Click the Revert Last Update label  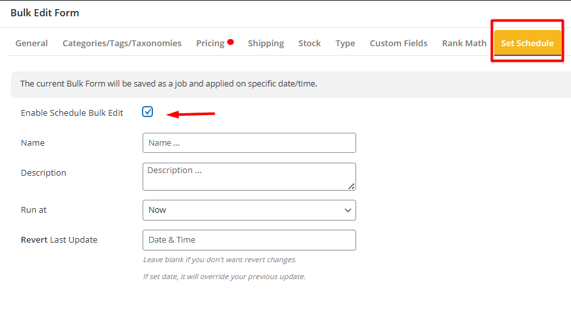(59, 240)
